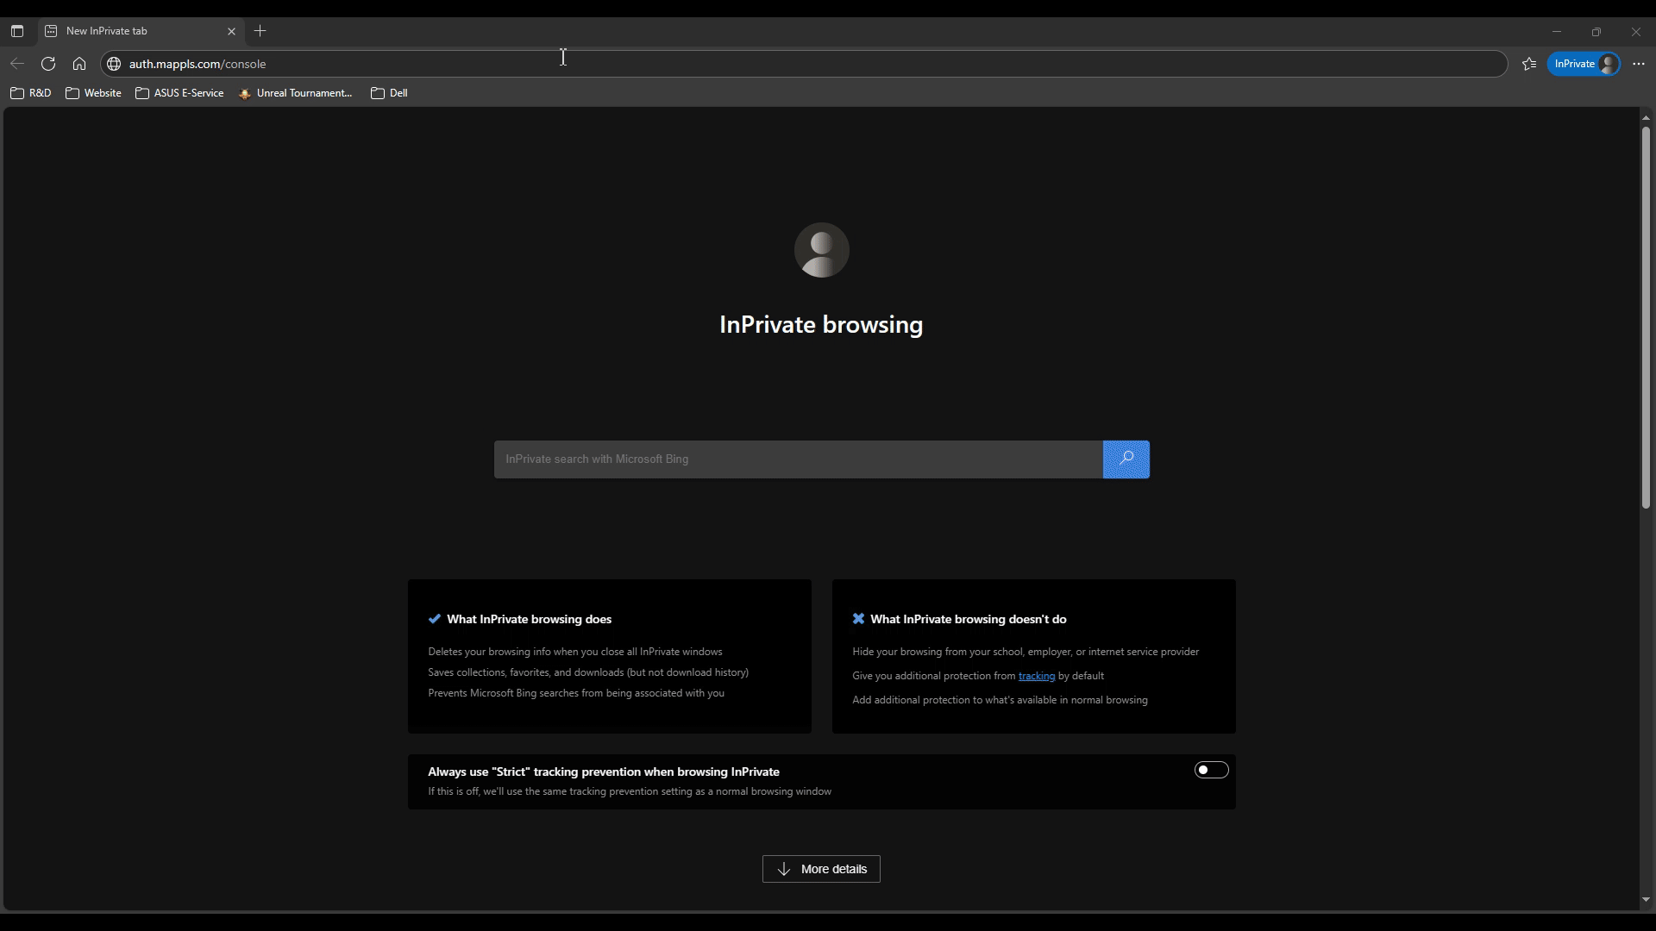
Task: View site information globe icon
Action: tap(114, 64)
